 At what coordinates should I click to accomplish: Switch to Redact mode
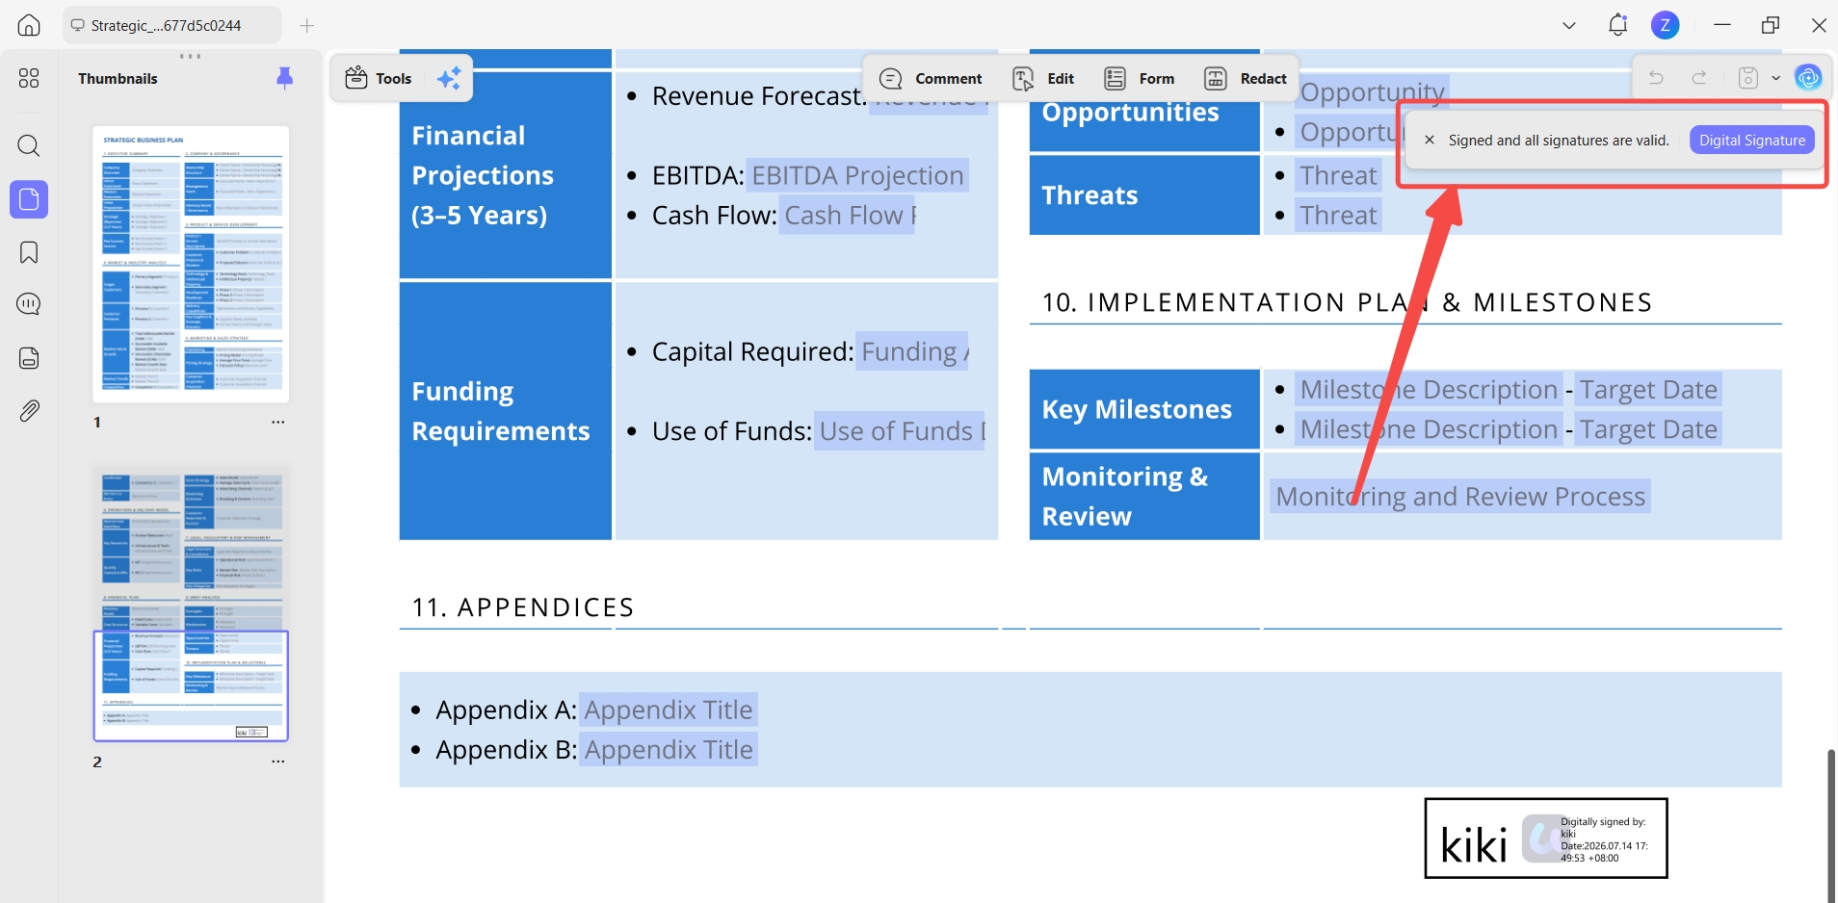(1245, 79)
